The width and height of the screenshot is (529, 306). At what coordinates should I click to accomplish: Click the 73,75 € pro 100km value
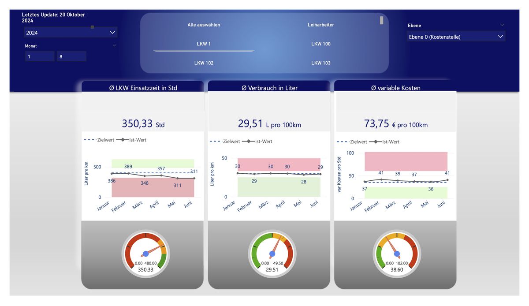pyautogui.click(x=396, y=124)
